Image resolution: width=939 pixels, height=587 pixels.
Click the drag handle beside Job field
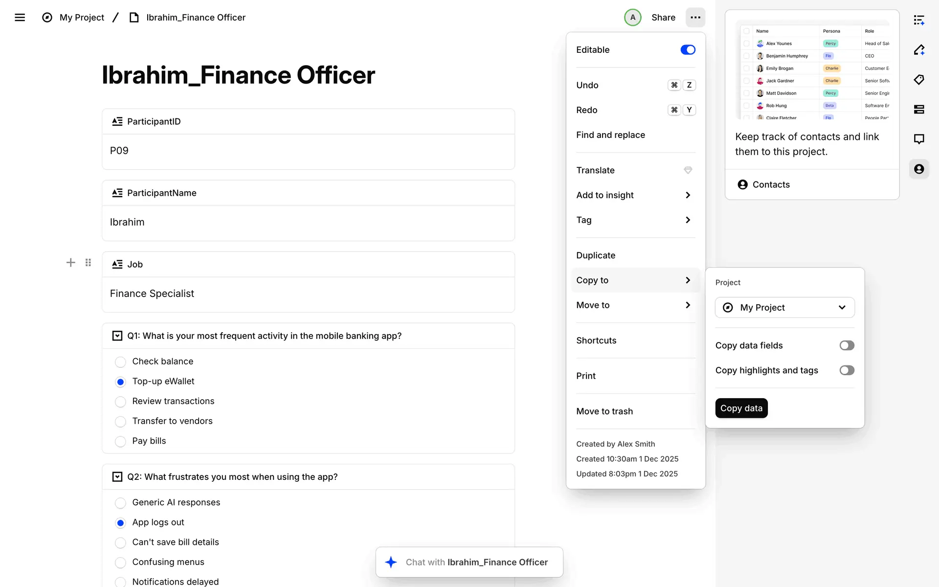(x=88, y=263)
